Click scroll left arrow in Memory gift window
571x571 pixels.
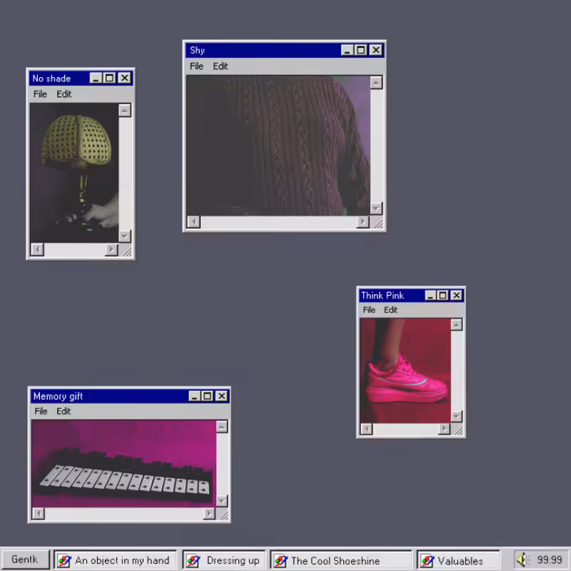click(39, 514)
